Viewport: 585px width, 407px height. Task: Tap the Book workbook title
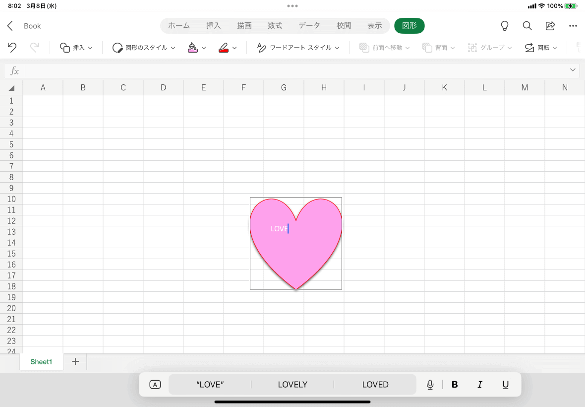(x=32, y=26)
